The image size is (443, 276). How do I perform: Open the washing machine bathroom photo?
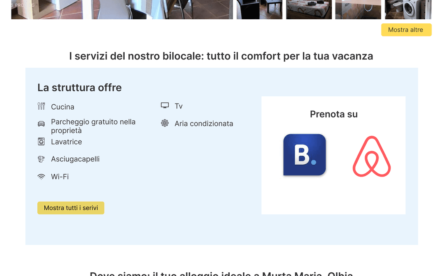coord(408,9)
